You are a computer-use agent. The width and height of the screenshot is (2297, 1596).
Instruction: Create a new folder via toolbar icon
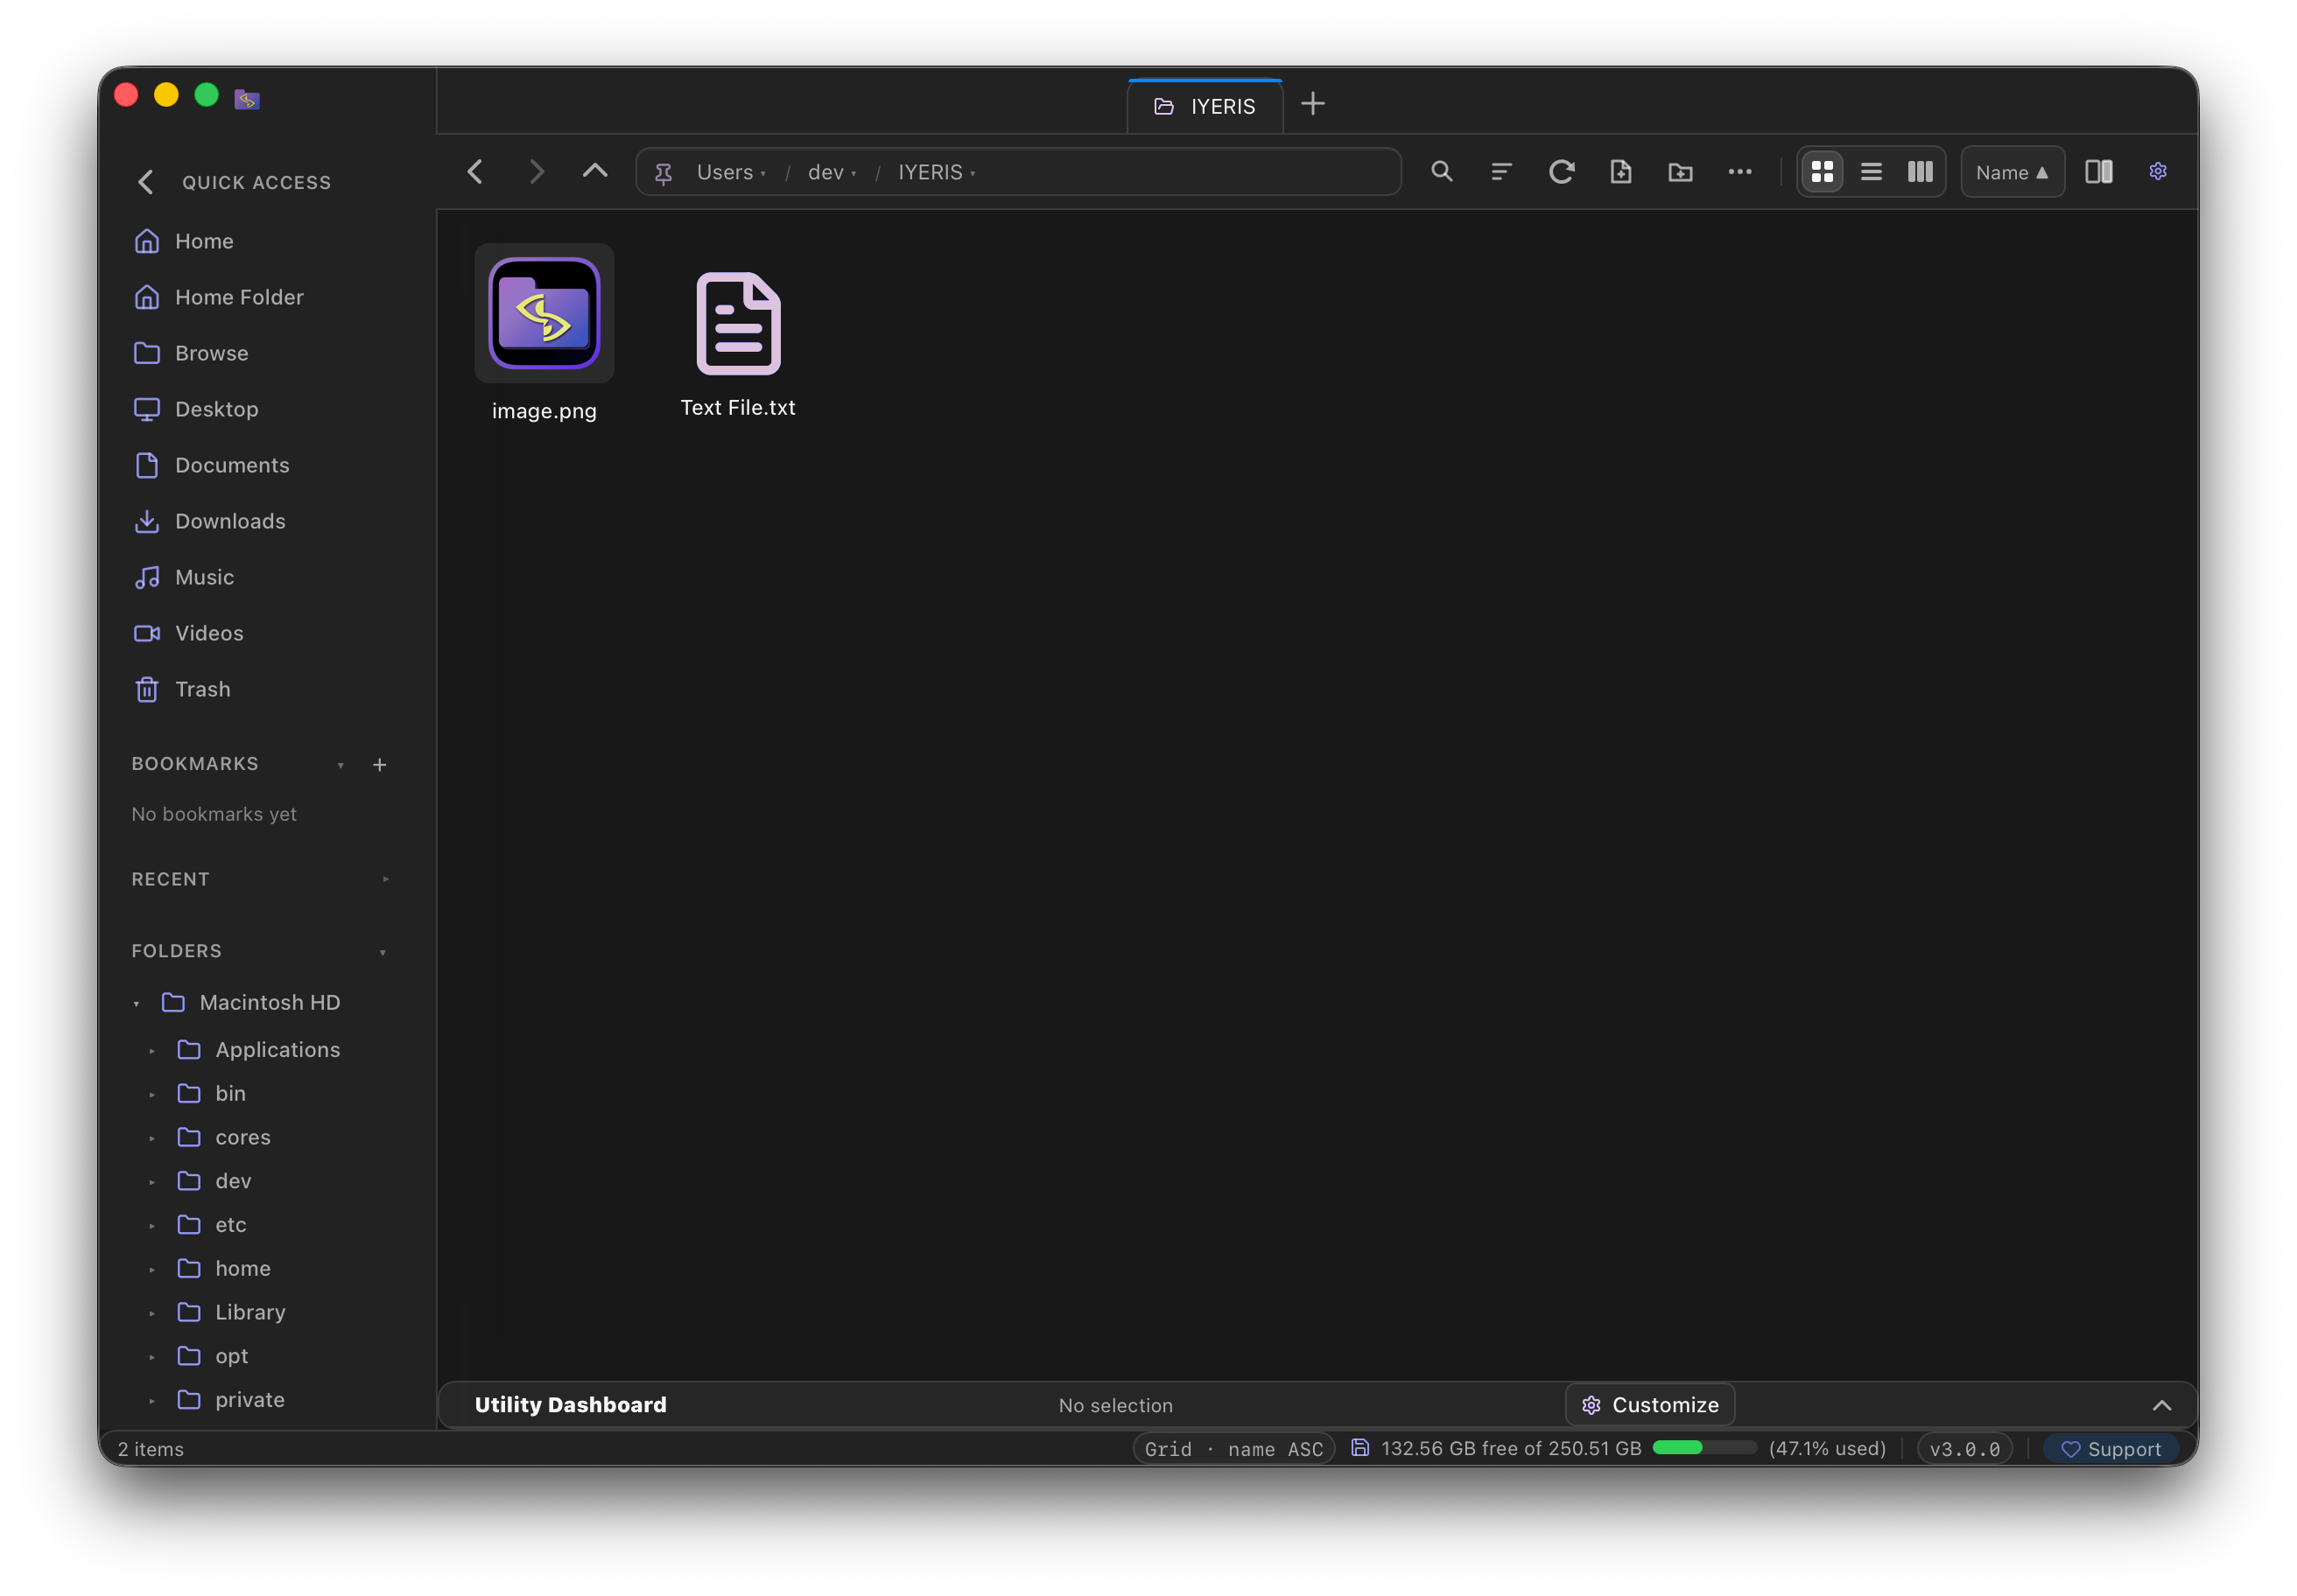pyautogui.click(x=1681, y=172)
